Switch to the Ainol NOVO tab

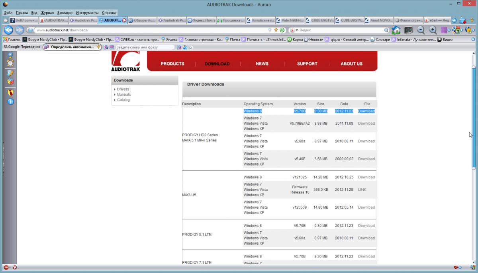point(378,20)
